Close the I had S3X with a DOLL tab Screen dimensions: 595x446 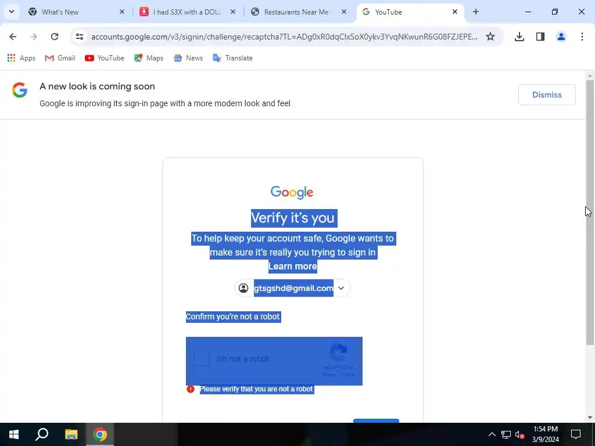[232, 12]
